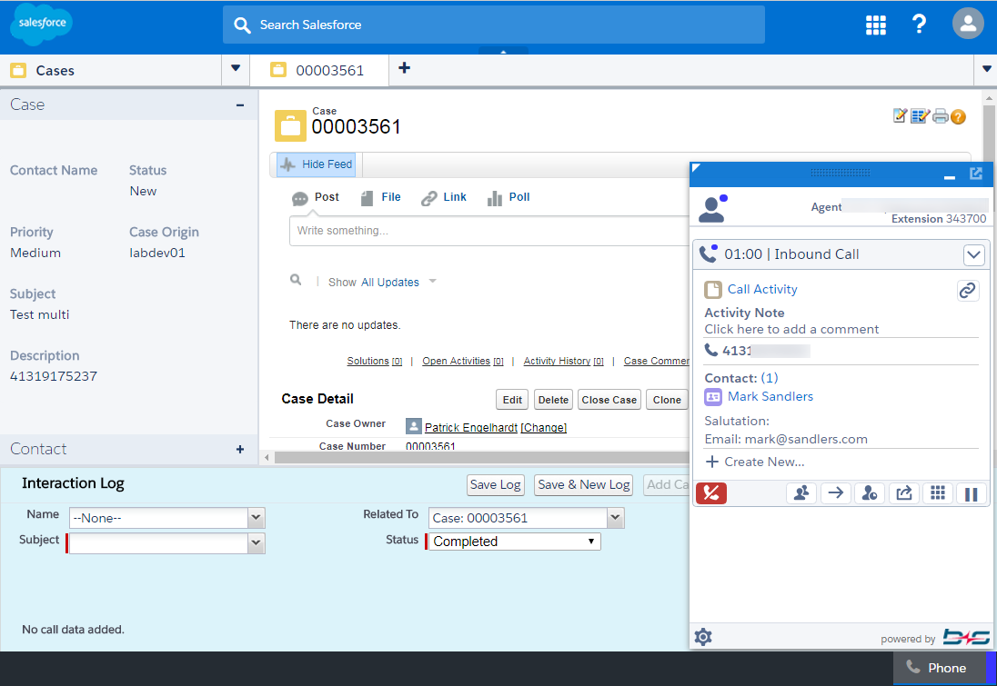The width and height of the screenshot is (997, 686).
Task: Open the user profile avatar menu
Action: (968, 25)
